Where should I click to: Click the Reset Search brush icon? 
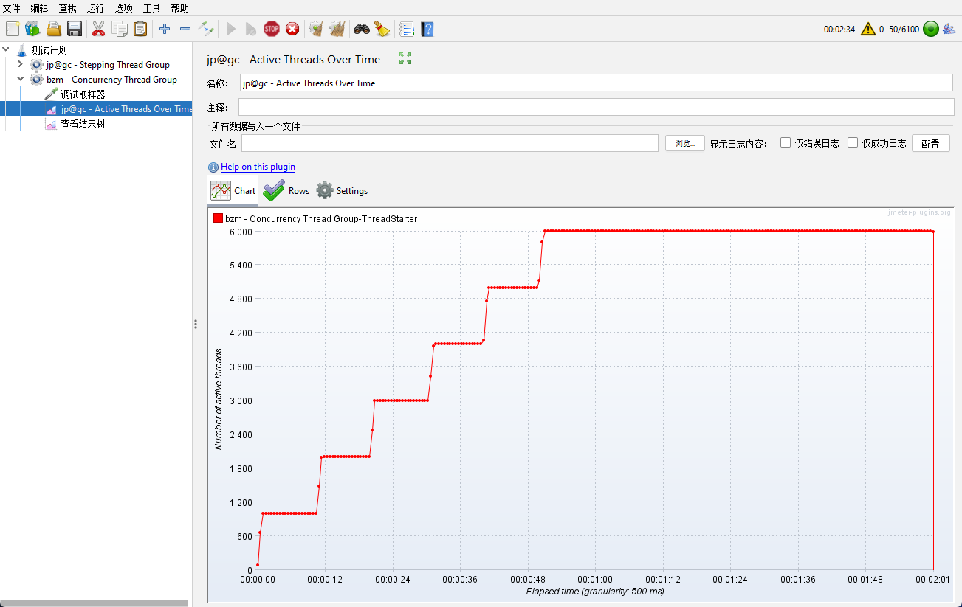pyautogui.click(x=382, y=29)
